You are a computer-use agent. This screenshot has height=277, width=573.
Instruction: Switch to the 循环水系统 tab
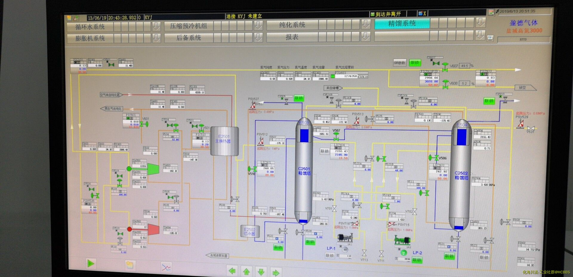pos(90,27)
